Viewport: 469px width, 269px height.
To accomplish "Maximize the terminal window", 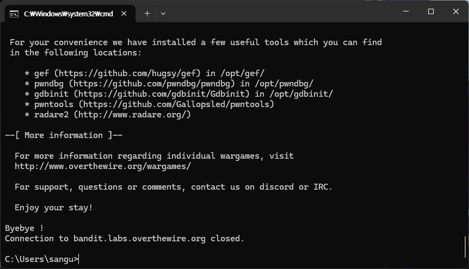I will click(x=431, y=11).
